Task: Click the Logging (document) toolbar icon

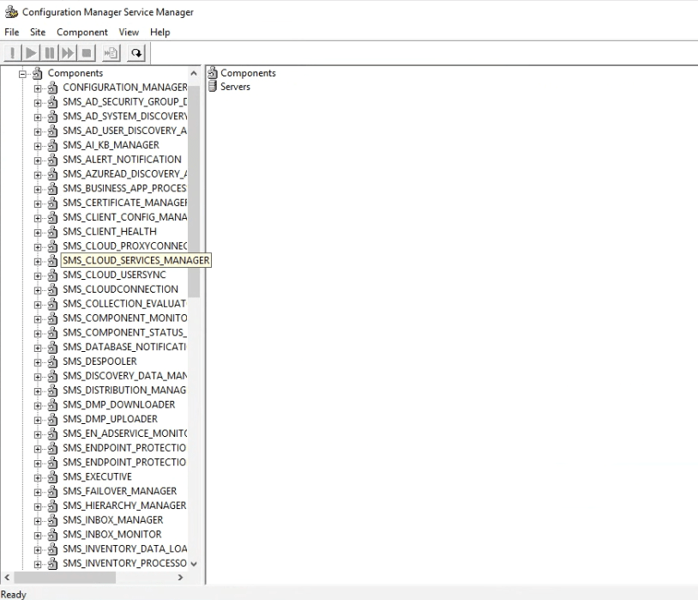Action: (x=111, y=53)
